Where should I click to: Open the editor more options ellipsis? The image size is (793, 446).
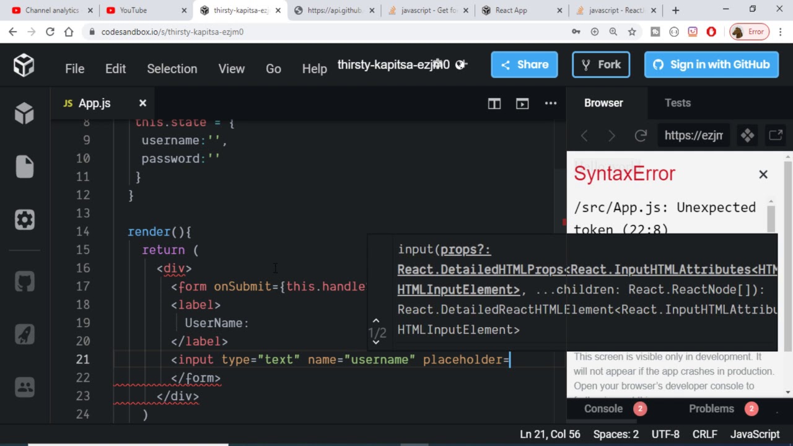pyautogui.click(x=551, y=103)
